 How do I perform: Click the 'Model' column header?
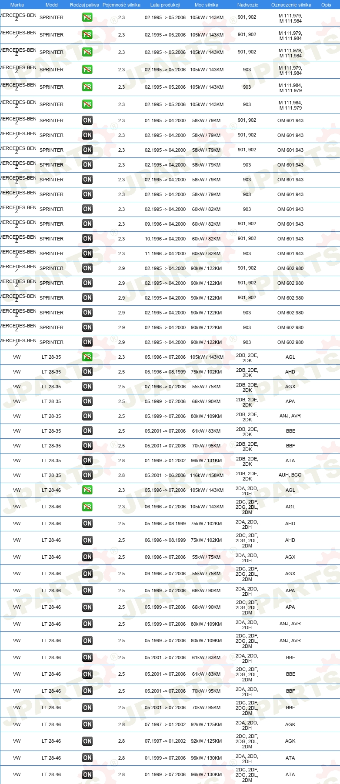pyautogui.click(x=52, y=5)
